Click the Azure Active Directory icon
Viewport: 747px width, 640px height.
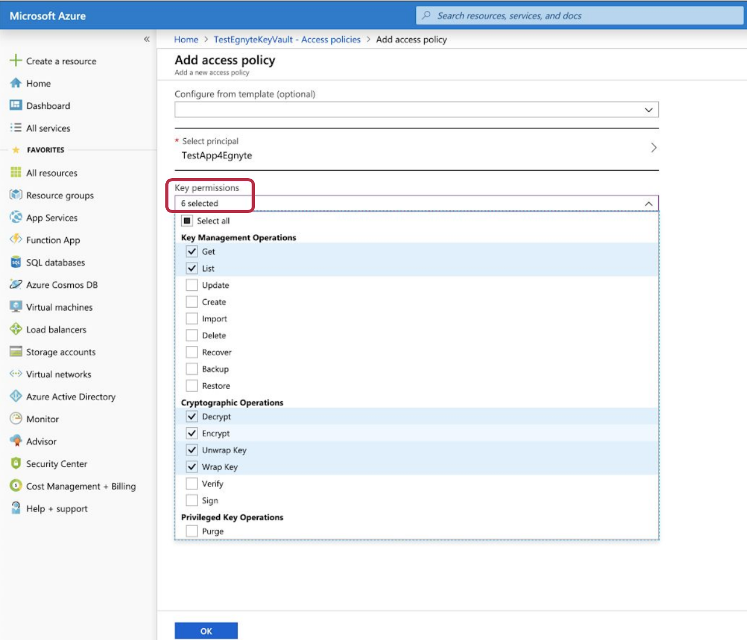click(16, 396)
